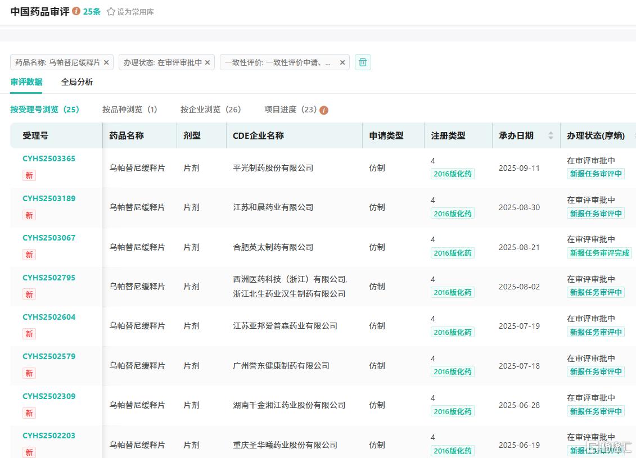Open record CYHS2502203
The image size is (636, 458).
49,436
